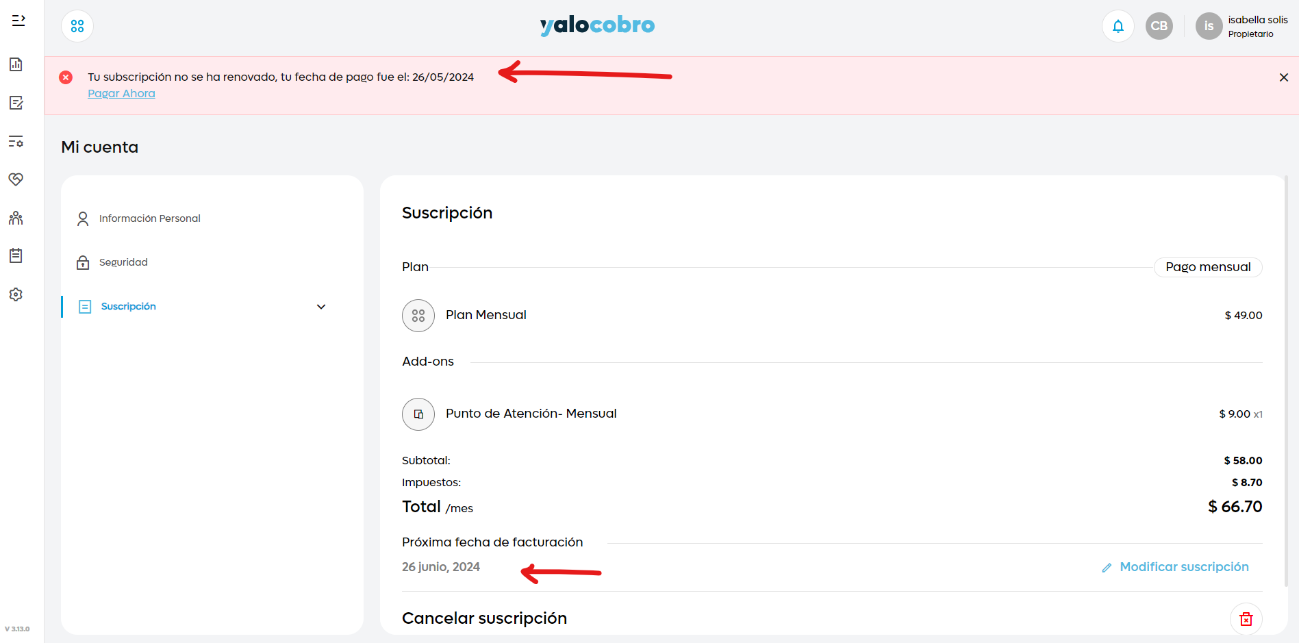The image size is (1299, 643).
Task: Expand the left sidebar menu
Action: 18,21
